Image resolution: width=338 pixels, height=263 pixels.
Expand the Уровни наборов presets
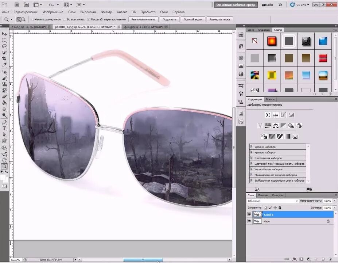251,147
